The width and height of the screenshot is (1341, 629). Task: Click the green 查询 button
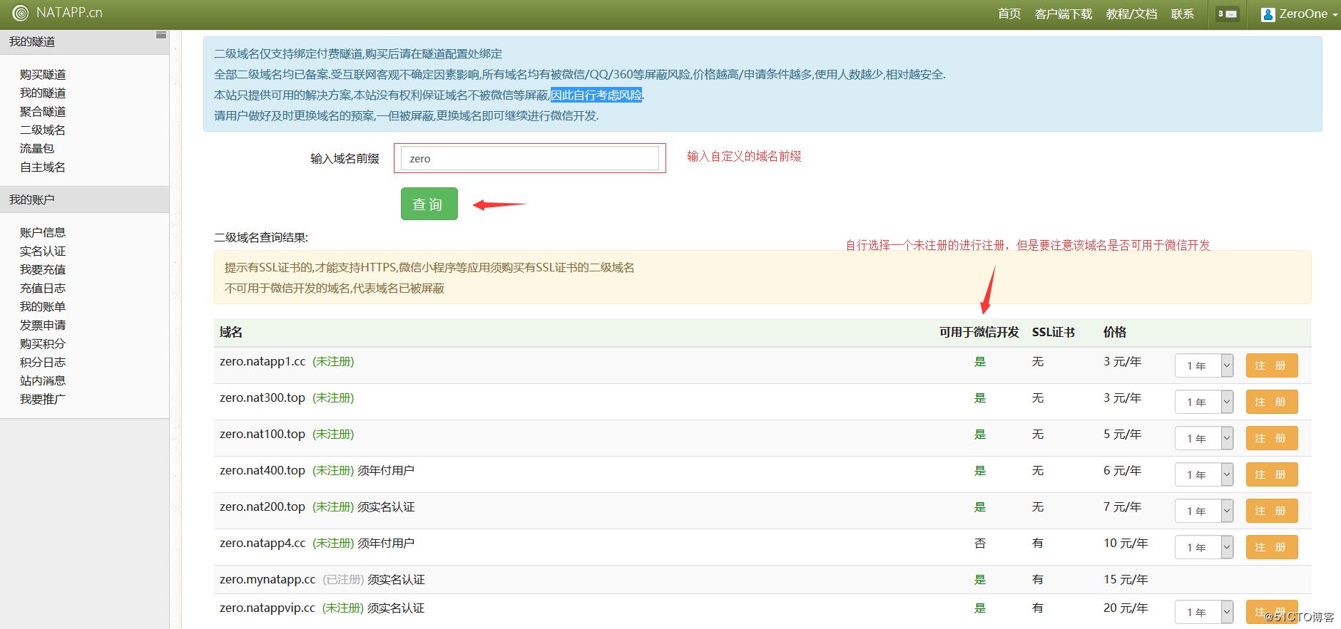click(x=429, y=204)
